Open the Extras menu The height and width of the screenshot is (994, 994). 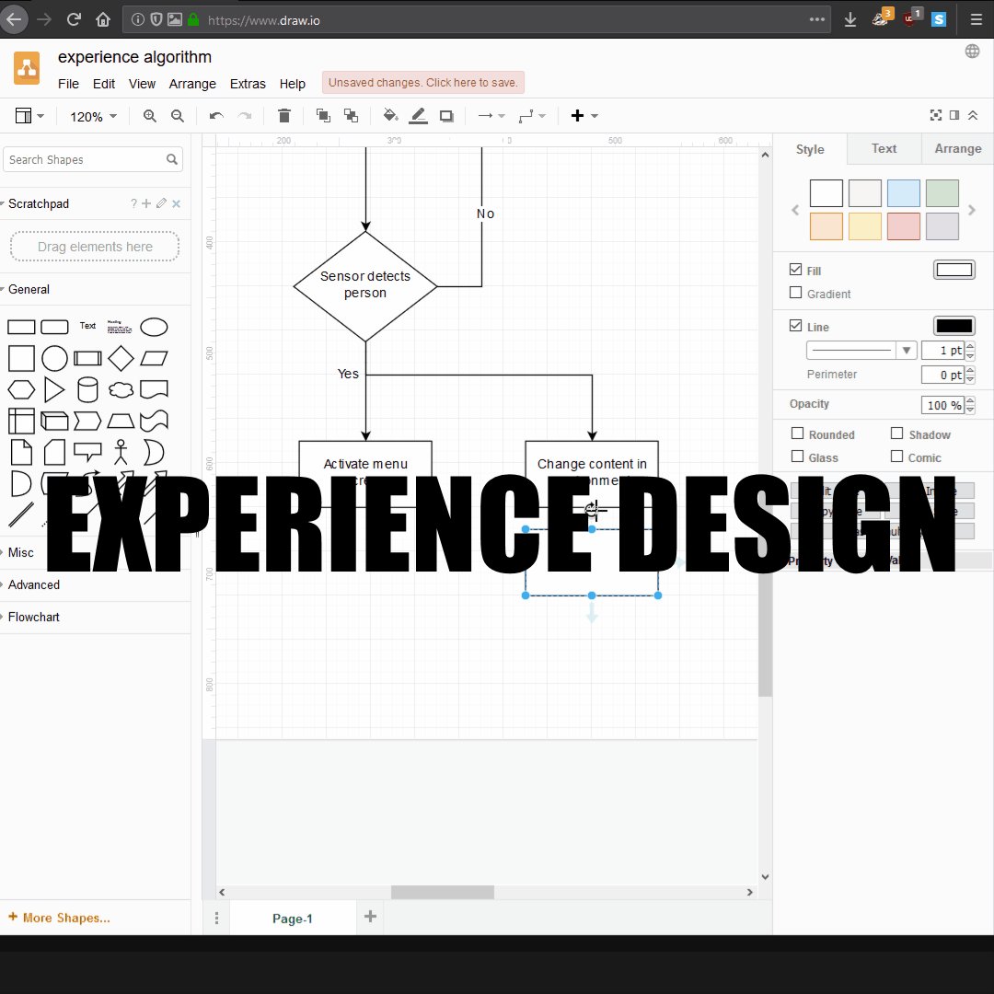[248, 84]
